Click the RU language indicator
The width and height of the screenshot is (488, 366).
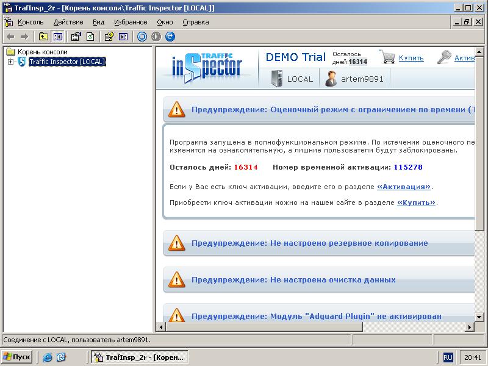pyautogui.click(x=448, y=357)
